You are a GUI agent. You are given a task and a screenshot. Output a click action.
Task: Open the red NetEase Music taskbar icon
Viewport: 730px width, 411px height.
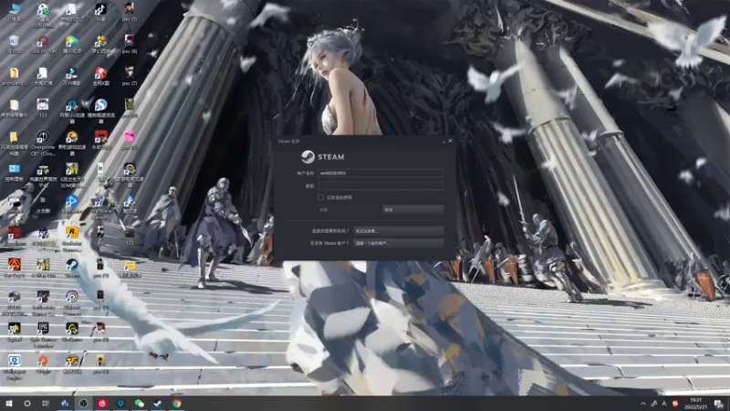pyautogui.click(x=102, y=403)
